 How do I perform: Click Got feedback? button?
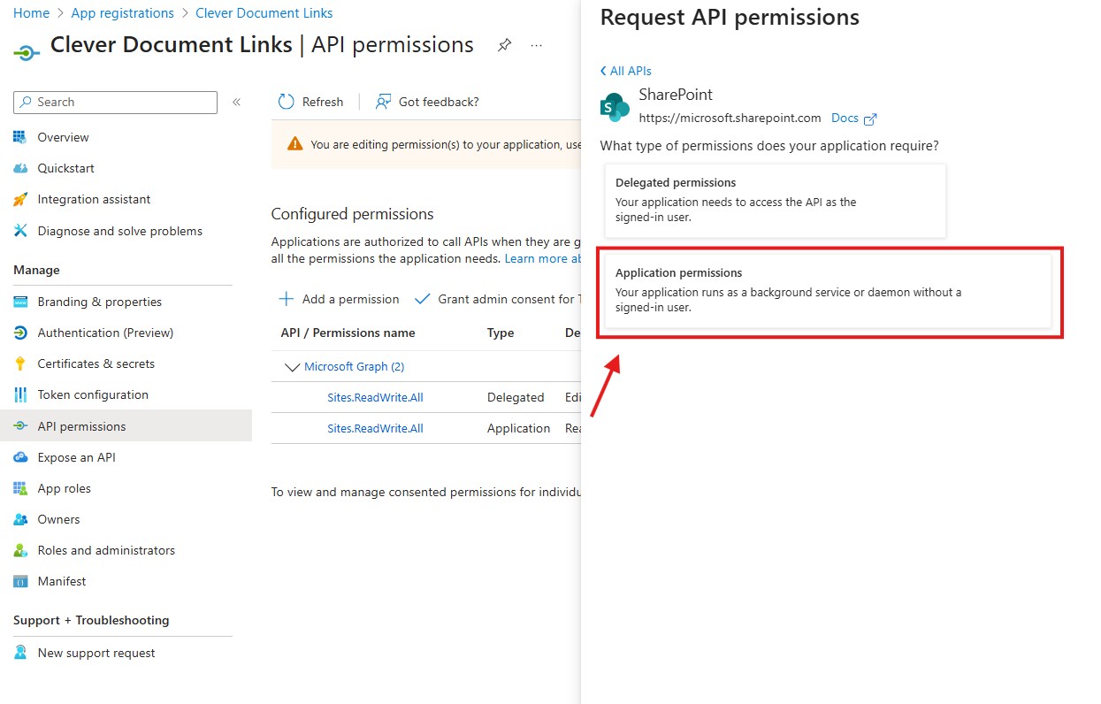click(427, 102)
